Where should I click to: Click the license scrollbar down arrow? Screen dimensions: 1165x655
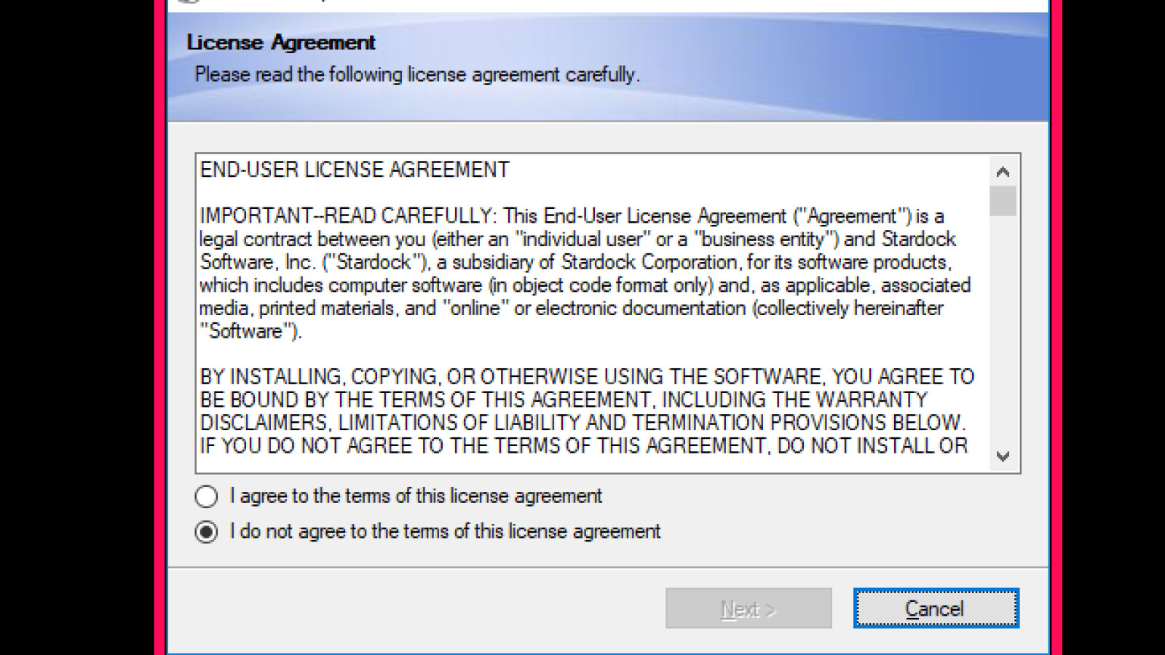(1003, 456)
